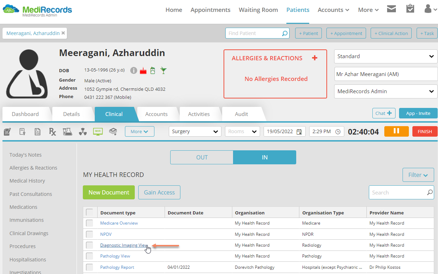438x274 pixels.
Task: Tick the NPDV row checkbox
Action: tap(90, 234)
